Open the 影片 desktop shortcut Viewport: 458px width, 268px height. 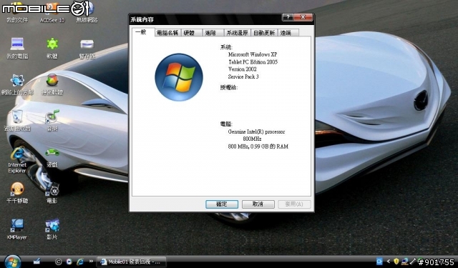coord(52,229)
